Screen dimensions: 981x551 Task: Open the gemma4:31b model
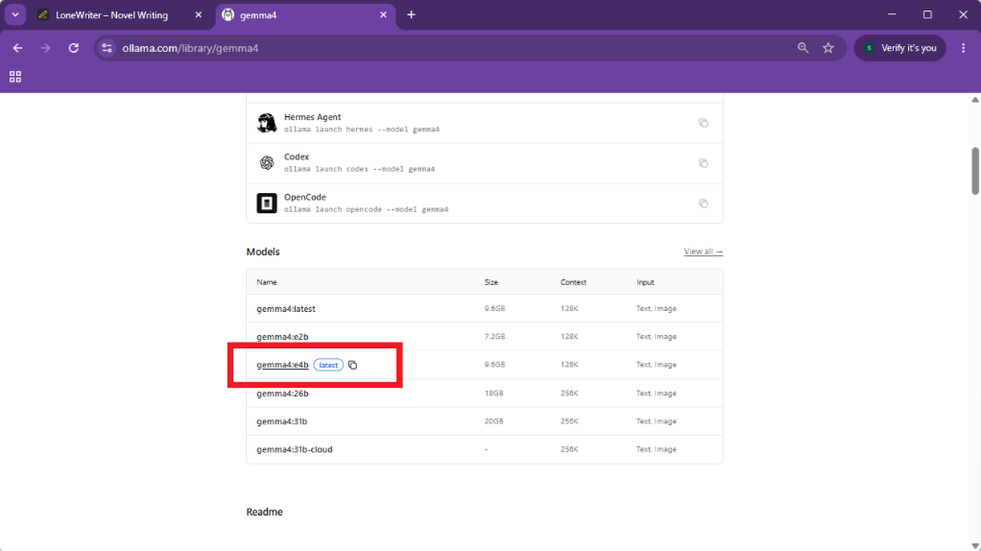click(282, 421)
